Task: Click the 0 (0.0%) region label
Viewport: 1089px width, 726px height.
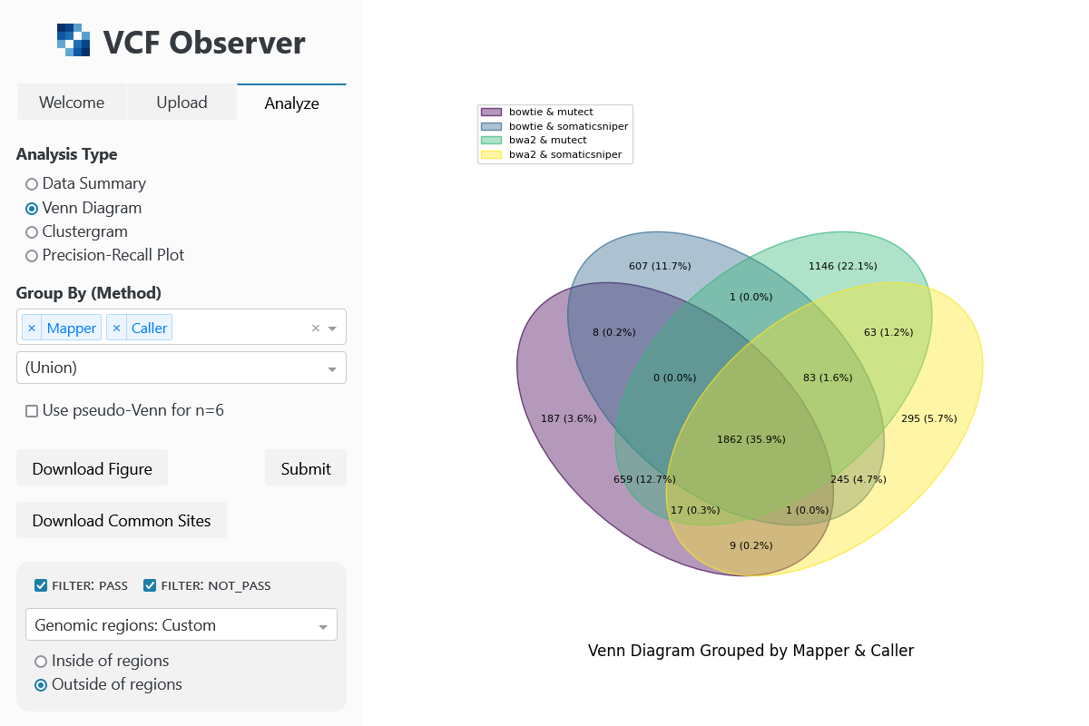Action: click(675, 378)
